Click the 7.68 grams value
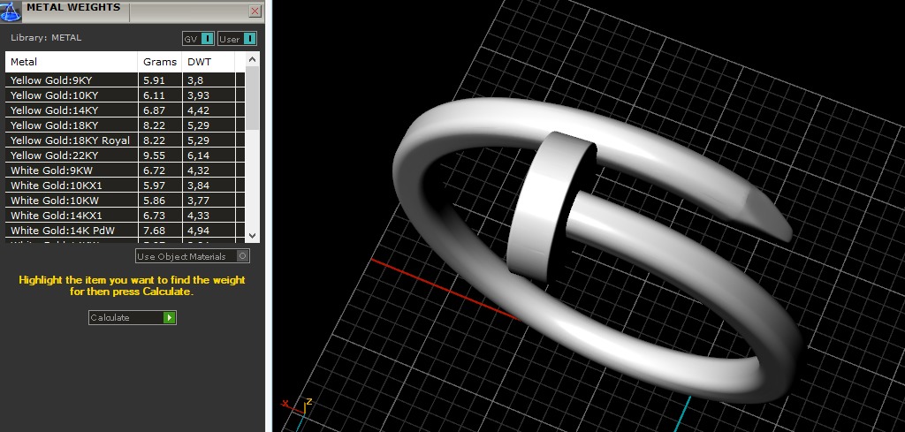905x432 pixels. pos(154,230)
